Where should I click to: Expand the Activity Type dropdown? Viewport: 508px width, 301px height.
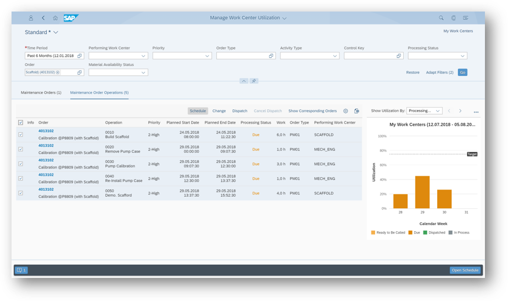(x=334, y=55)
